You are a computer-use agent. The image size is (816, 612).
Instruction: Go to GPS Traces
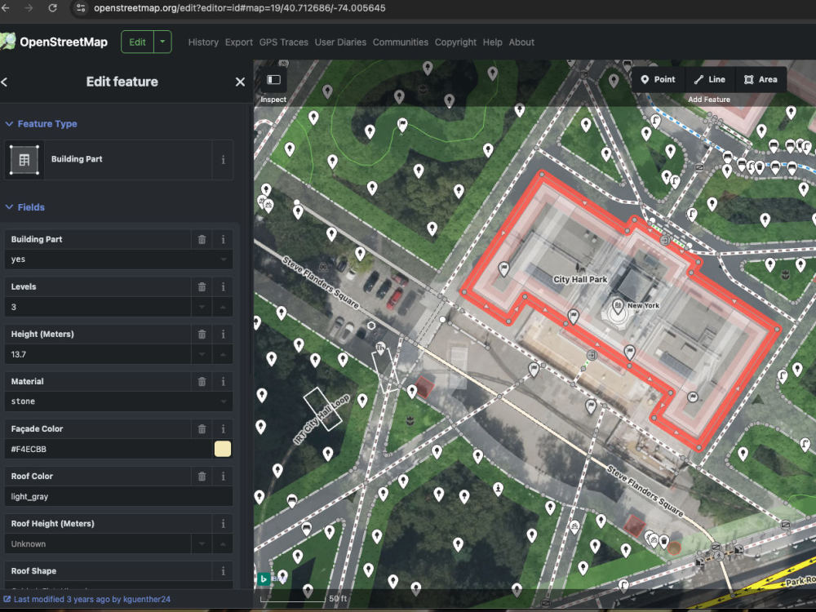(284, 42)
